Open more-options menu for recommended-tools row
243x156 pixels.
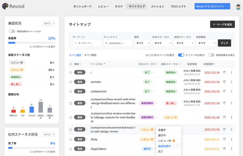coord(231,129)
